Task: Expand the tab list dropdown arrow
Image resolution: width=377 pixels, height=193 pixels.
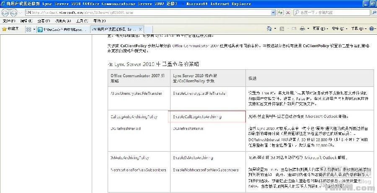Action: click(34, 29)
